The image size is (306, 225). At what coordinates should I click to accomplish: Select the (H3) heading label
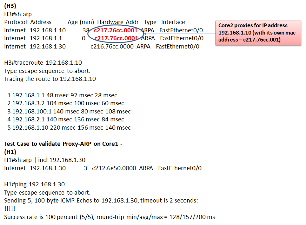pyautogui.click(x=10, y=6)
